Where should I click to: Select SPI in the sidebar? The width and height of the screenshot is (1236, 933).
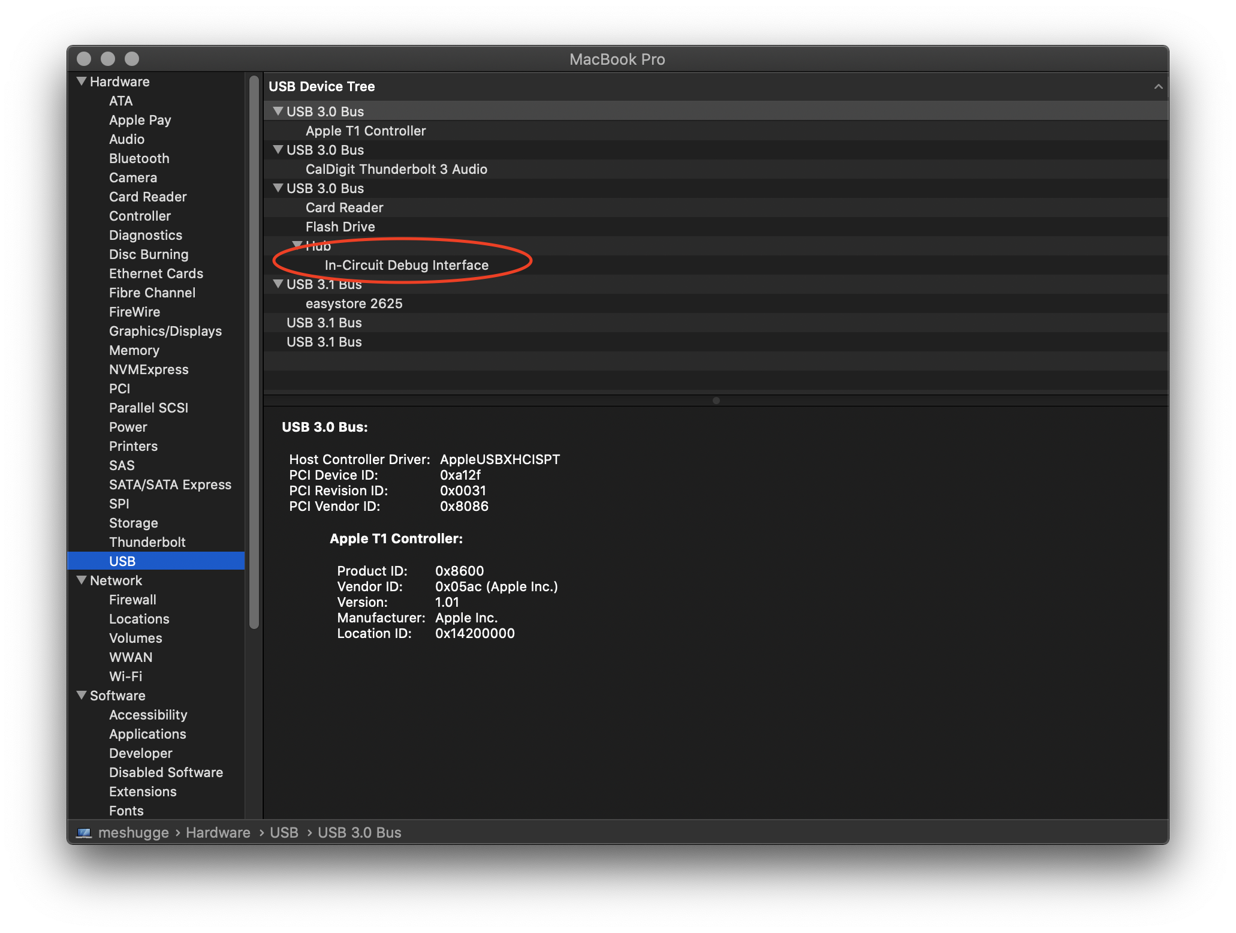click(119, 504)
